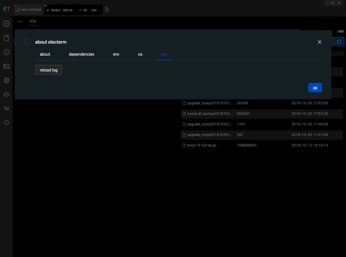Switch to the env tab
Image resolution: width=346 pixels, height=257 pixels.
116,55
